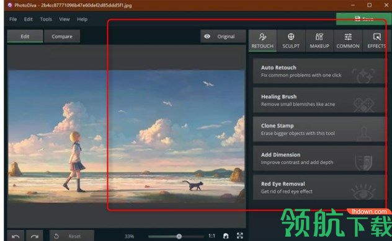Open the Help menu
392x241 pixels.
point(82,19)
